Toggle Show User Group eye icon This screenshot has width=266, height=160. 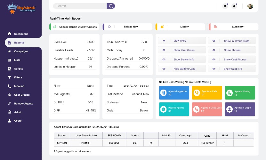coord(164,50)
